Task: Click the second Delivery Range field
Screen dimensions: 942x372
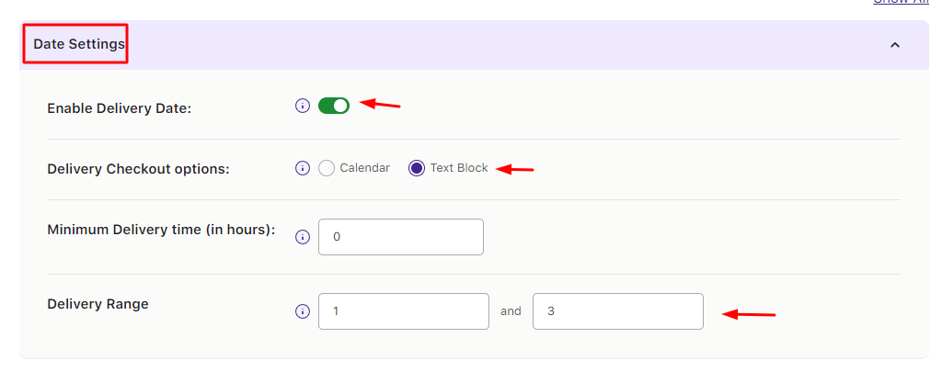Action: pyautogui.click(x=617, y=311)
